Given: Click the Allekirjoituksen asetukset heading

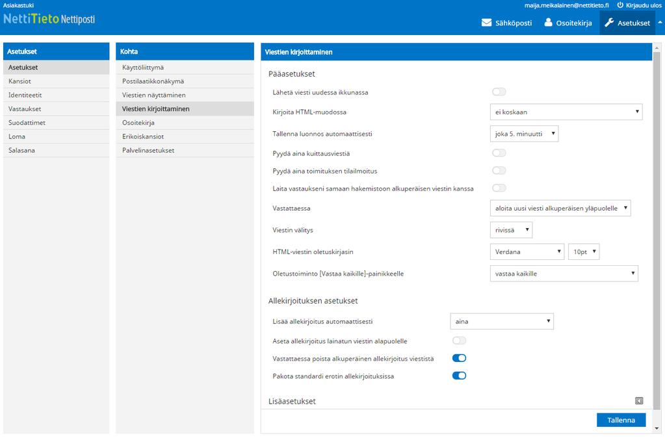Looking at the screenshot, I should 313,301.
